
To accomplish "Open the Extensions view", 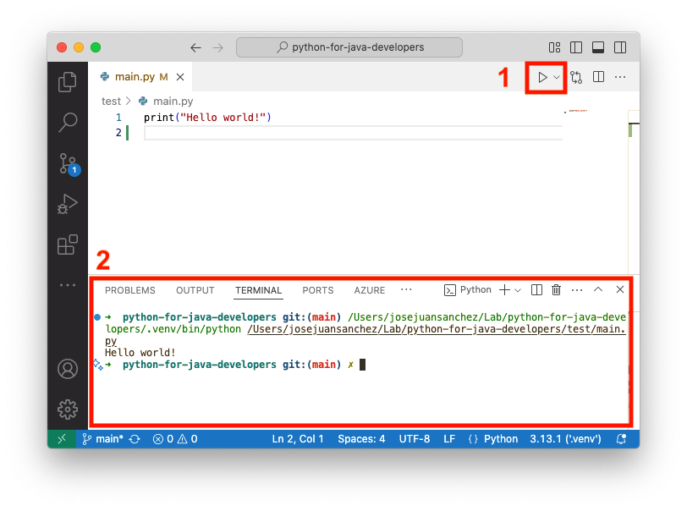I will (68, 245).
